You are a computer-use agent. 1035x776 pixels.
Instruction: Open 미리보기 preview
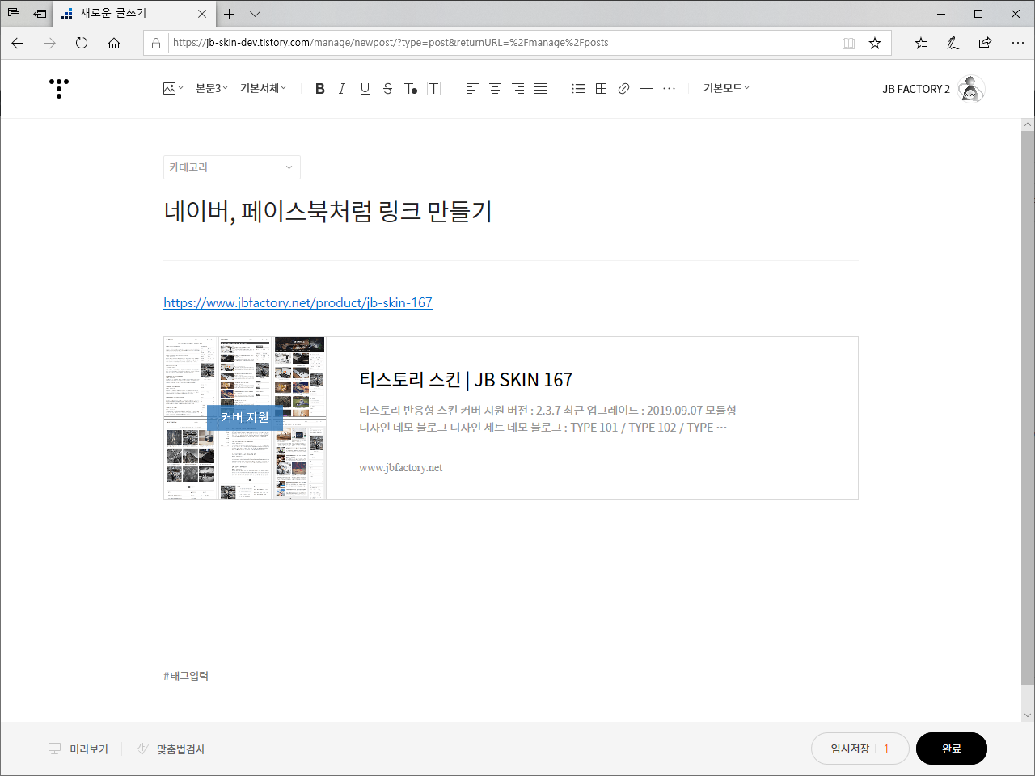[78, 749]
